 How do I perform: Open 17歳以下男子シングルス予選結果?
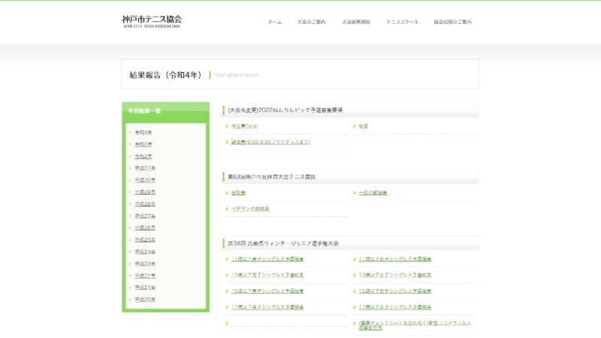(267, 307)
